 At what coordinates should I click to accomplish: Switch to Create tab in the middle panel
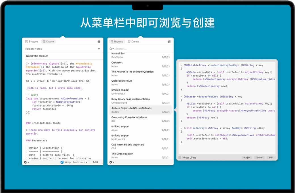tap(133, 42)
